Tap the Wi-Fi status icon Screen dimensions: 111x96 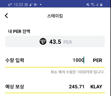[93, 4]
